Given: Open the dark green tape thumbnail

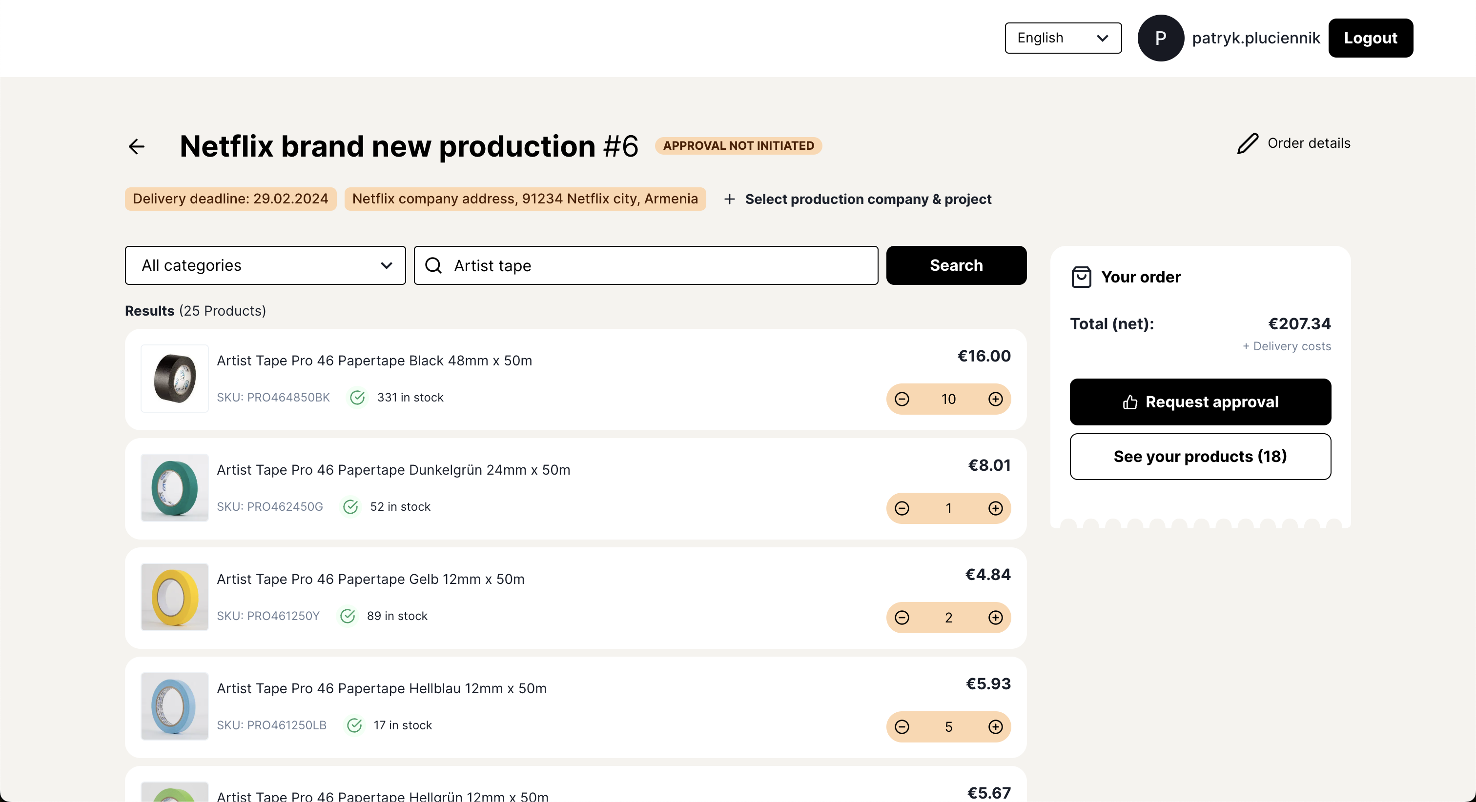Looking at the screenshot, I should pos(175,488).
